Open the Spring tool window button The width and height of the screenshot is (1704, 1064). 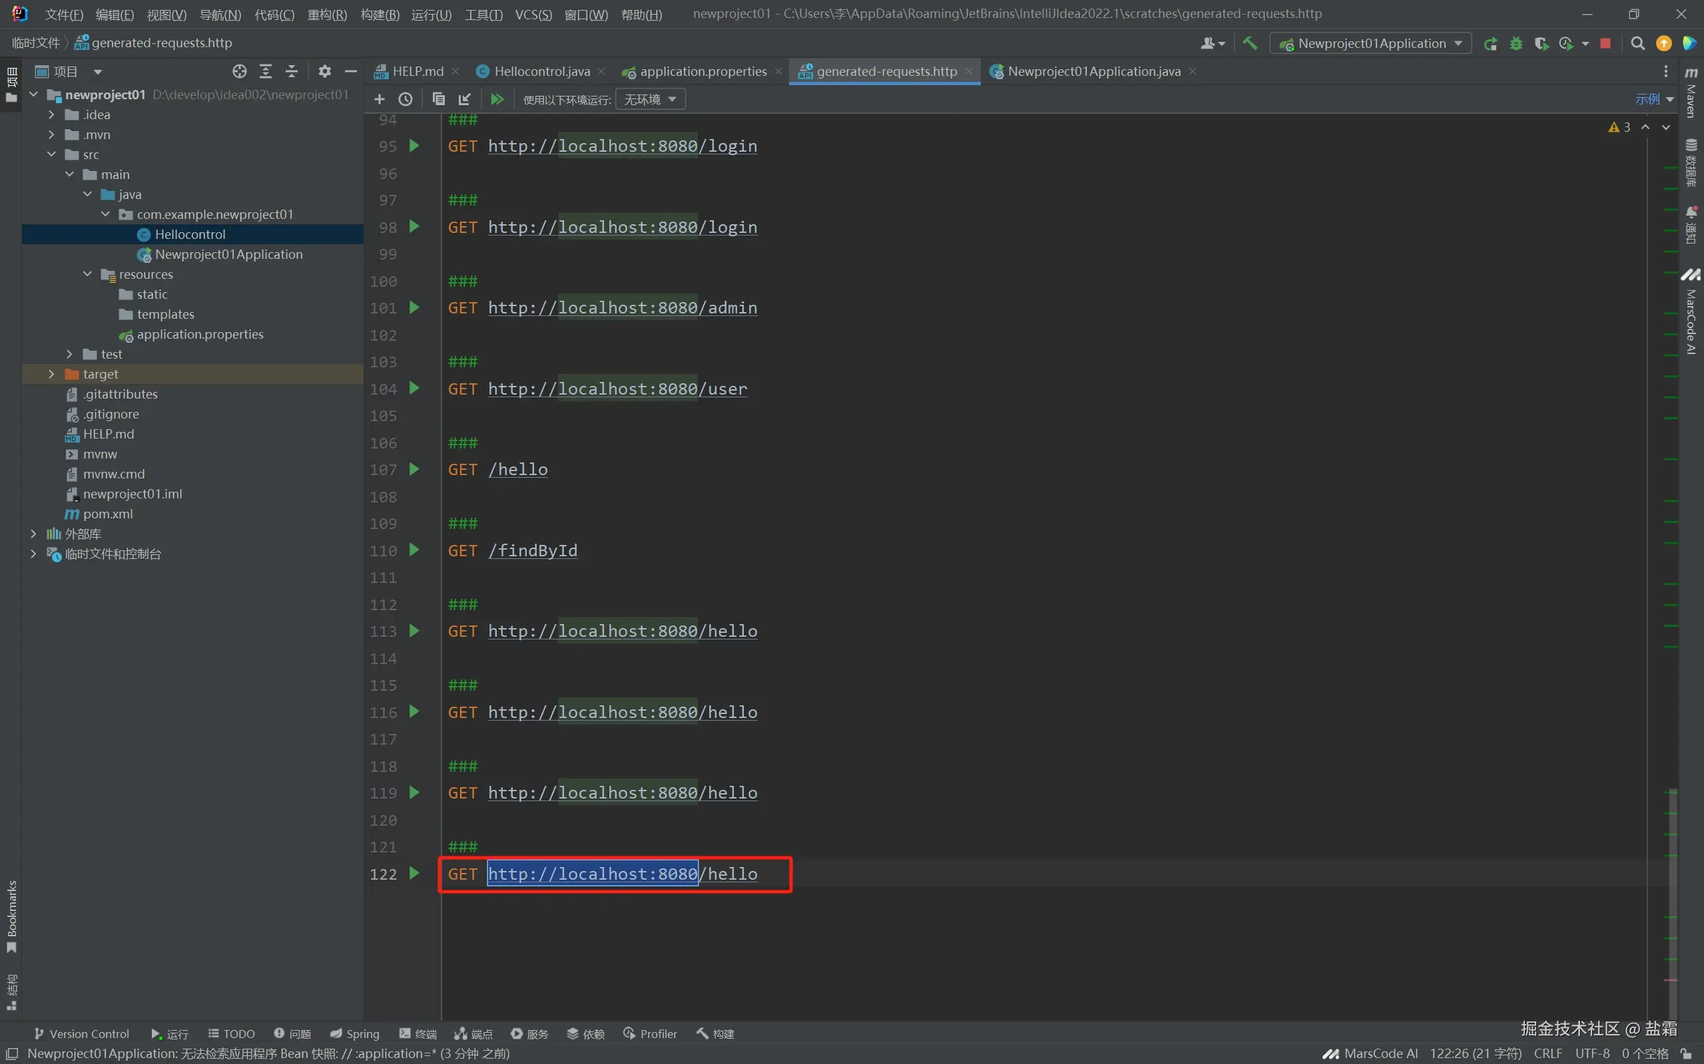pyautogui.click(x=355, y=1034)
